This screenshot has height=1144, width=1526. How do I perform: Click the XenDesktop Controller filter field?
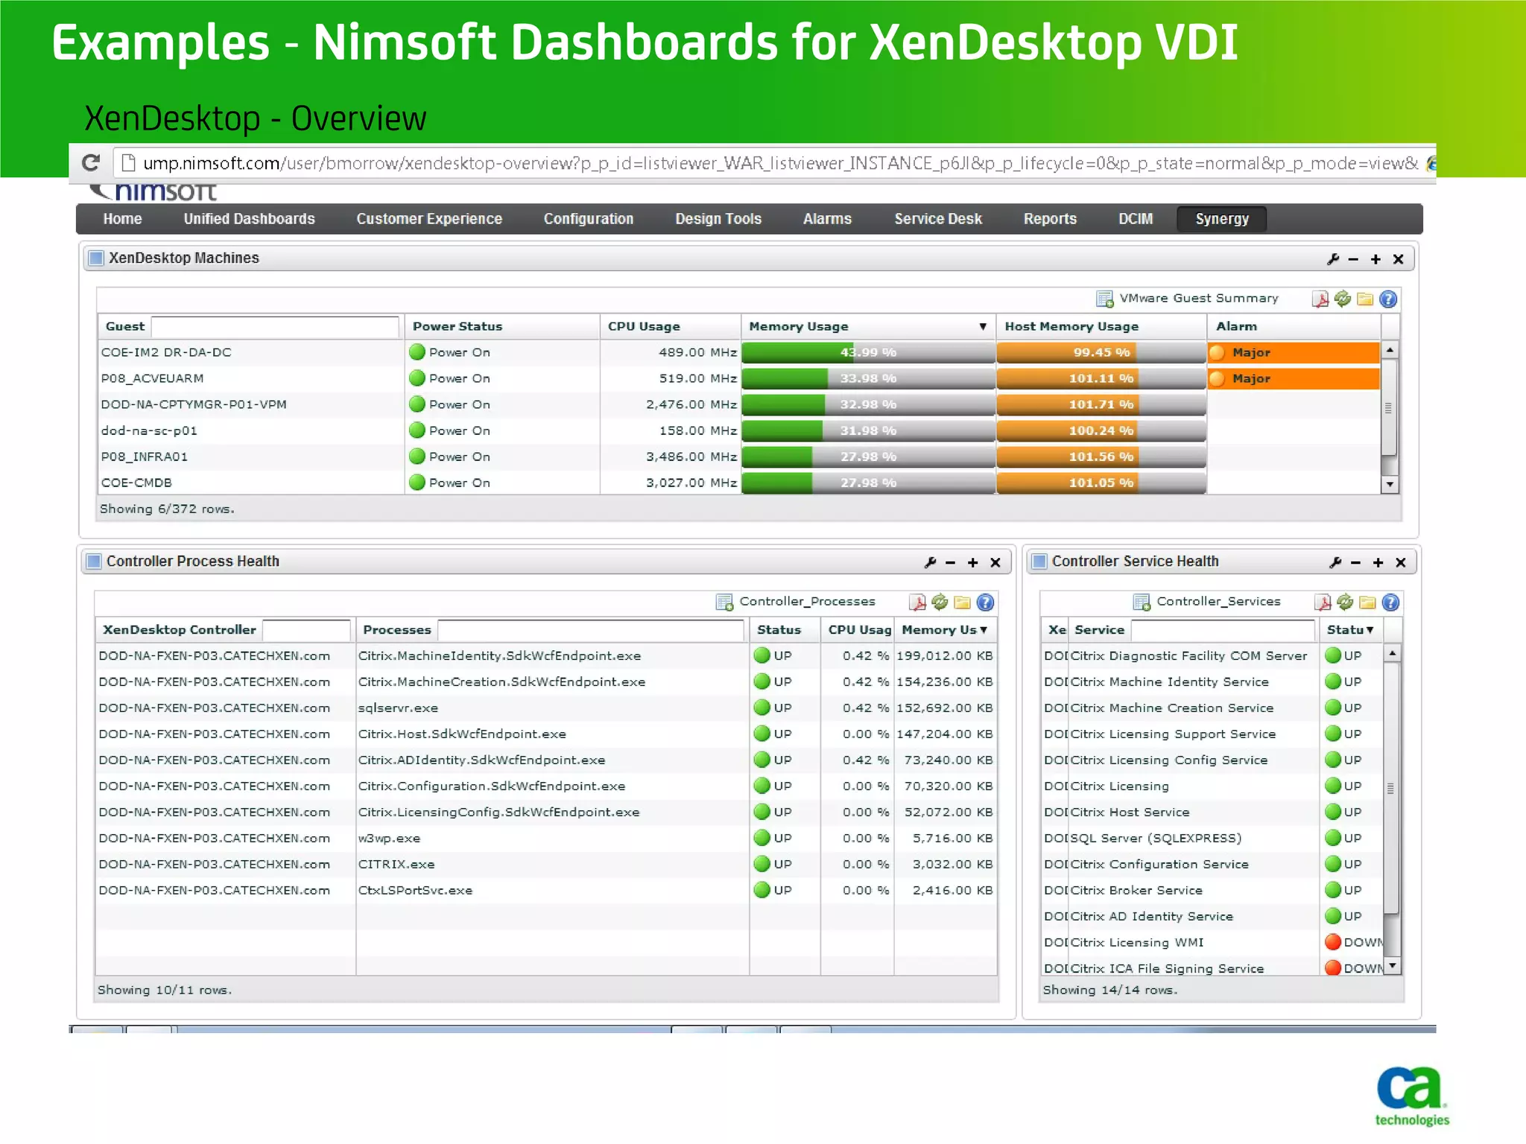306,630
